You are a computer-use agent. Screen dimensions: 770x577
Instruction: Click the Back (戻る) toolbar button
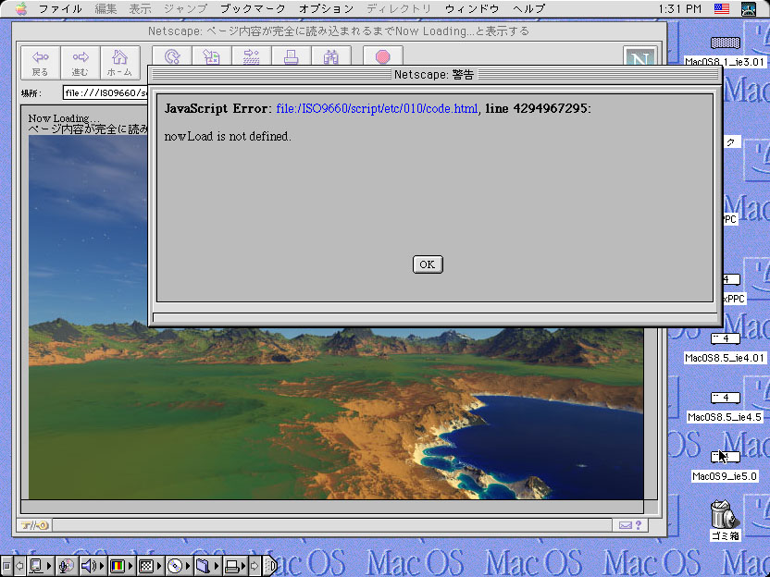coord(41,63)
